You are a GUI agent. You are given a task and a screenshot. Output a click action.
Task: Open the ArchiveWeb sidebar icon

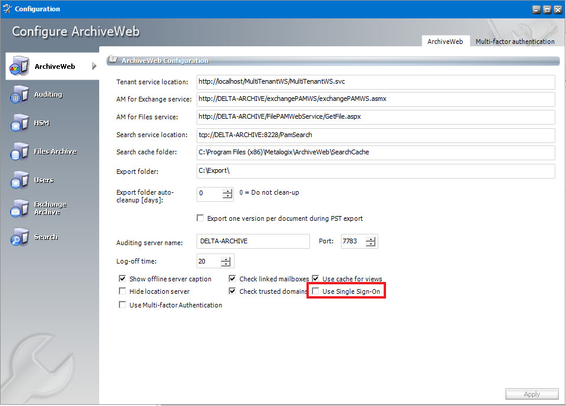pyautogui.click(x=19, y=66)
